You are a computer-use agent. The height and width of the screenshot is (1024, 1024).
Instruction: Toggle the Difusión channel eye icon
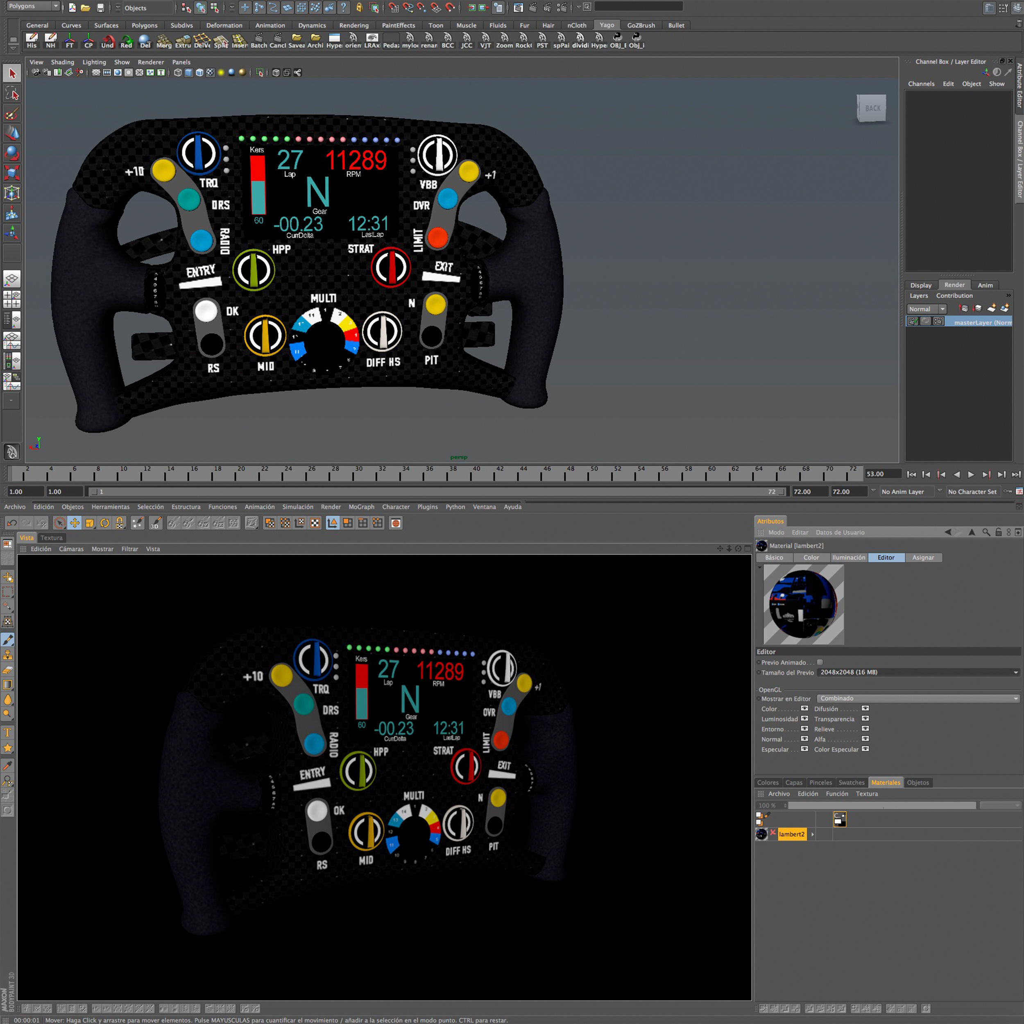865,709
